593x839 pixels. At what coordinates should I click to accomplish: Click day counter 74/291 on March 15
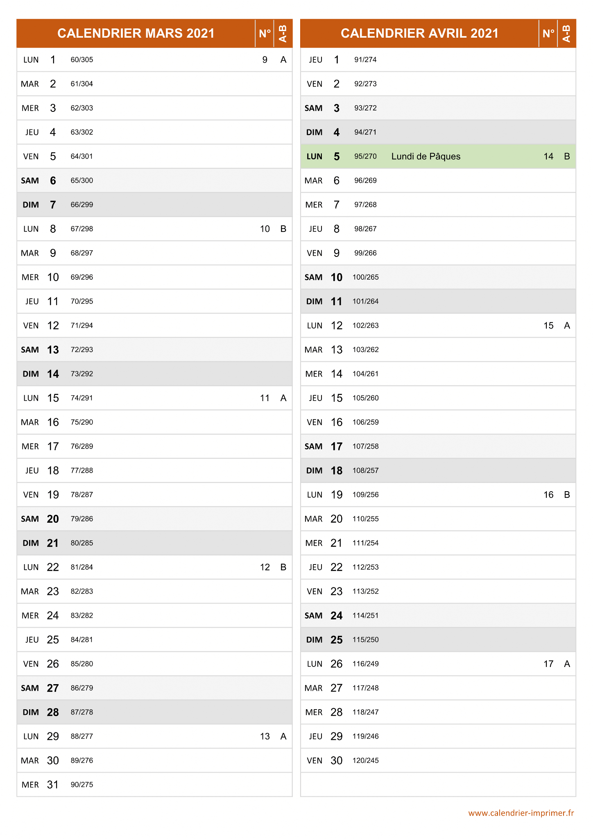click(x=82, y=398)
